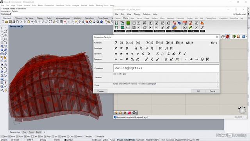
Task: Insert the Sigma sum function symbol
Action: point(150,43)
